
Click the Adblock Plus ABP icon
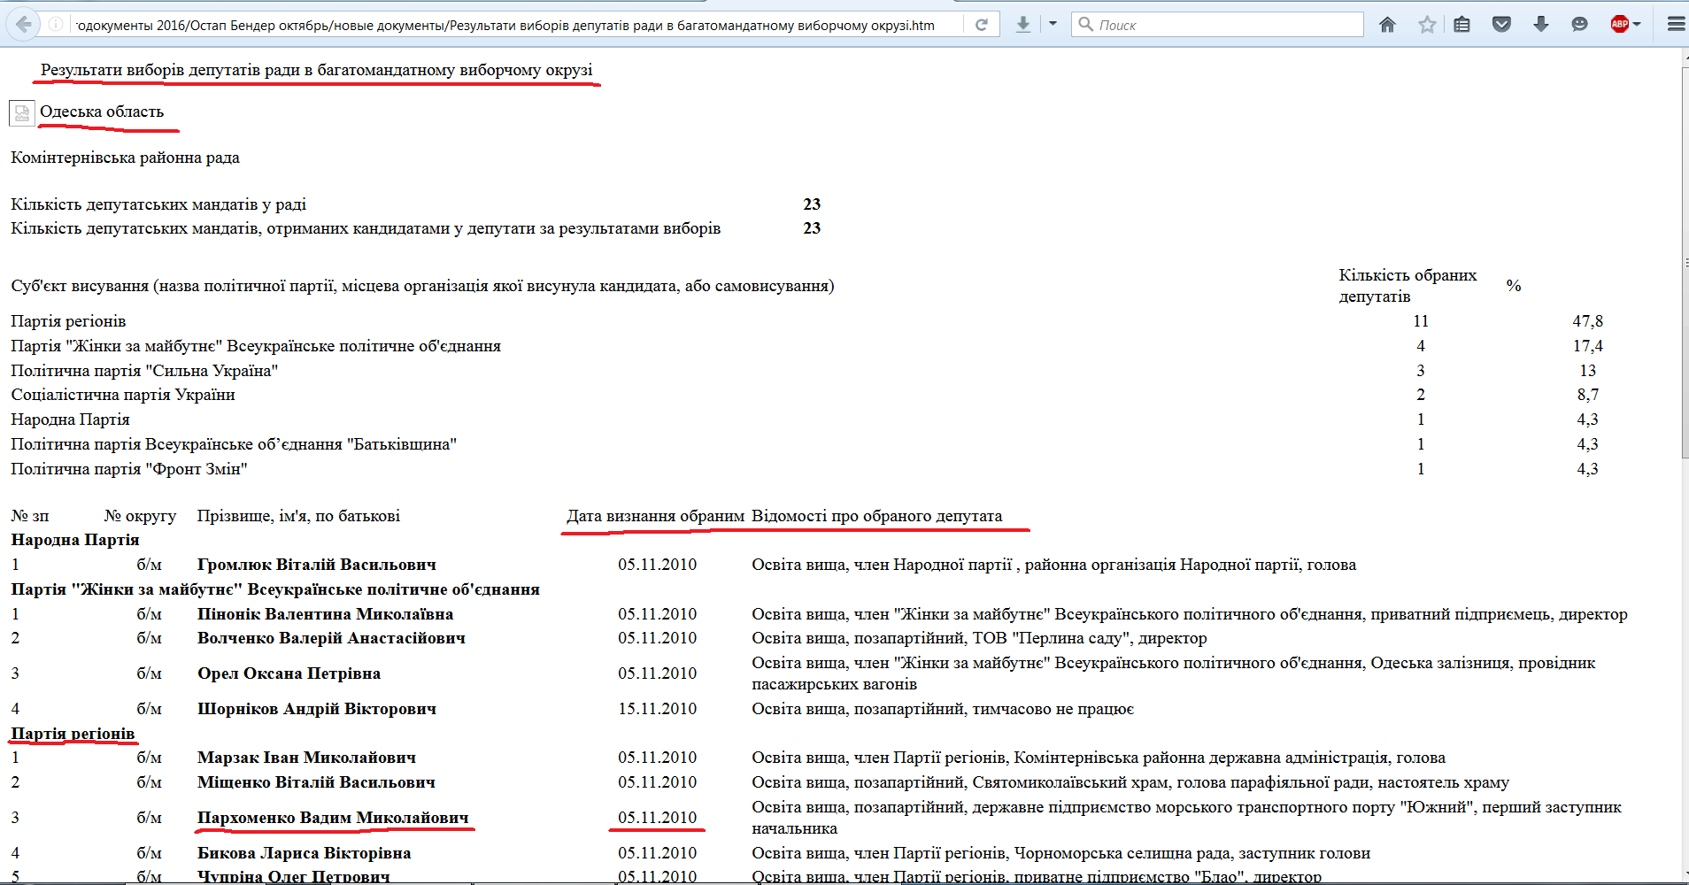[x=1619, y=25]
